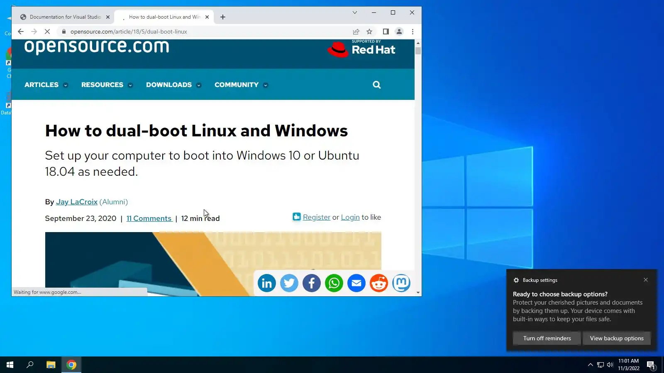Go forward in Chrome
664x373 pixels.
[x=34, y=31]
